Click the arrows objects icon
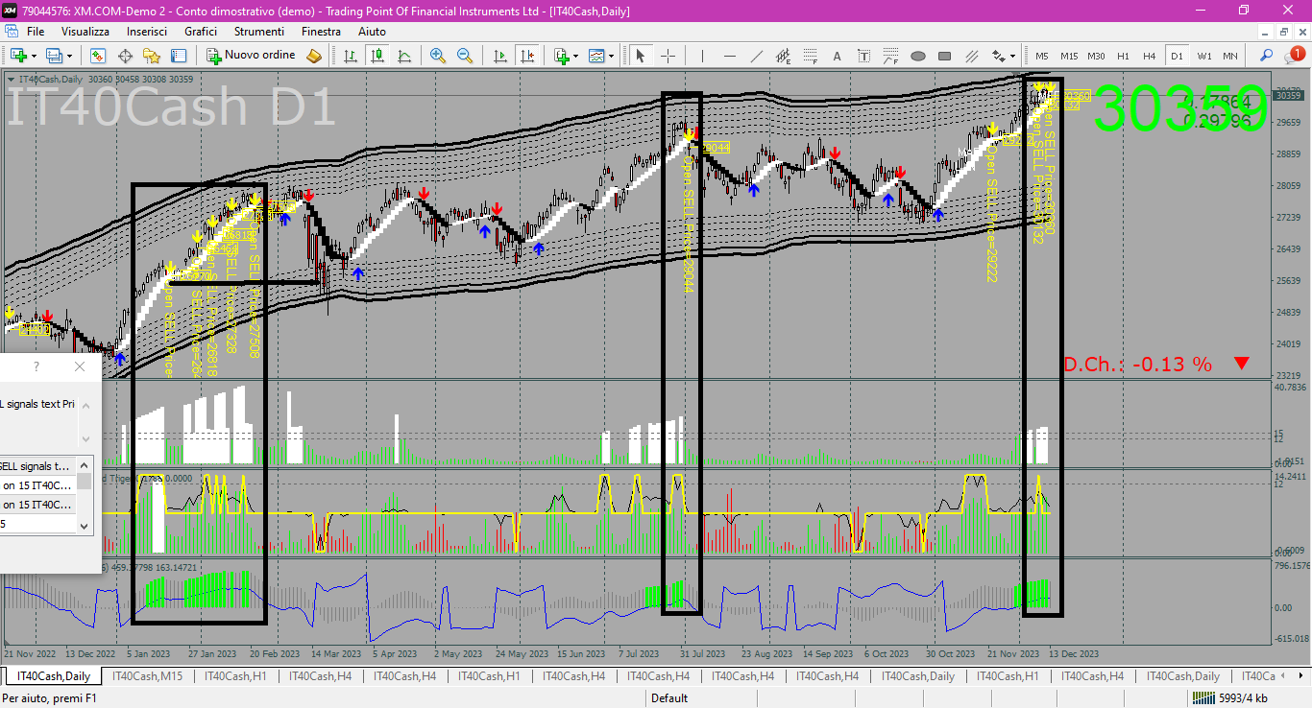 pos(999,56)
